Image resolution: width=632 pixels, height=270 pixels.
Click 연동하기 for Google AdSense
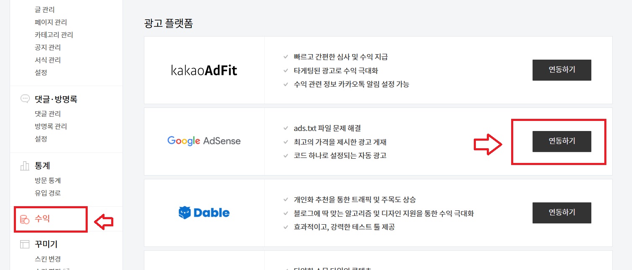click(562, 142)
